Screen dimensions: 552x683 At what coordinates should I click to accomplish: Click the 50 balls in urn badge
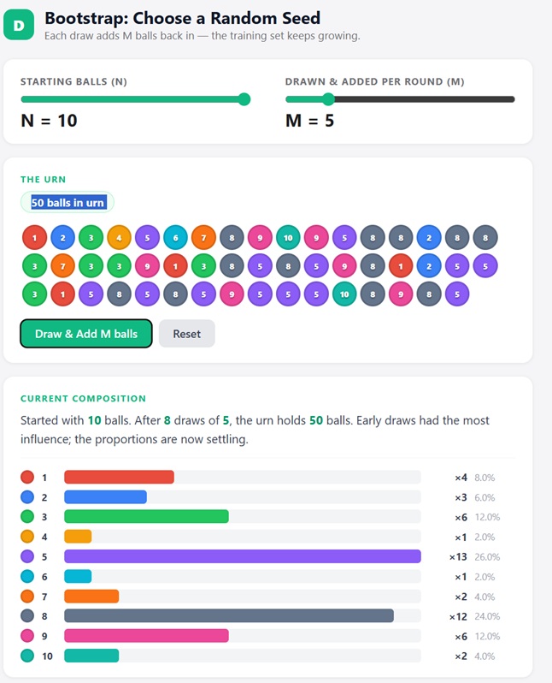(x=68, y=203)
